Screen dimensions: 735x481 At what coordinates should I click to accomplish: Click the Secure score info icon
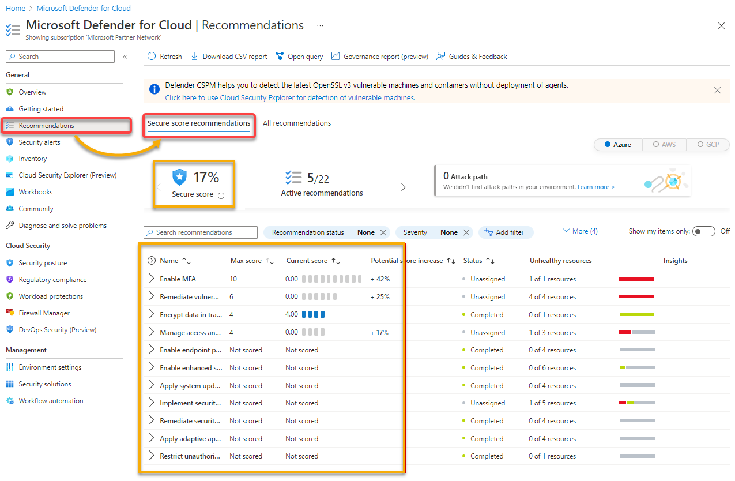tap(221, 196)
